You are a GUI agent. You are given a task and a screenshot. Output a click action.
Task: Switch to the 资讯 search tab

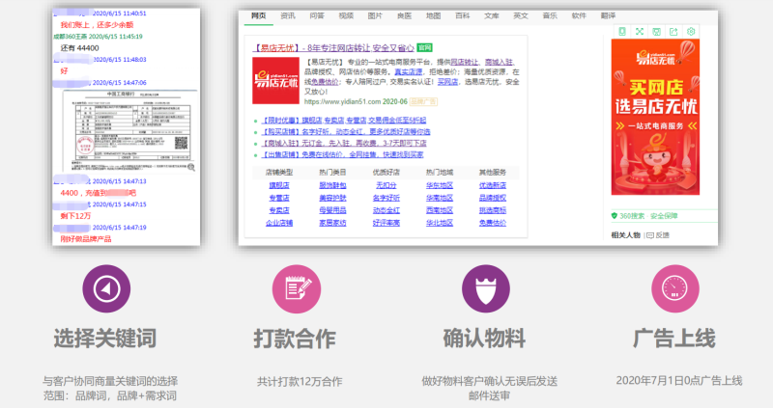point(288,16)
